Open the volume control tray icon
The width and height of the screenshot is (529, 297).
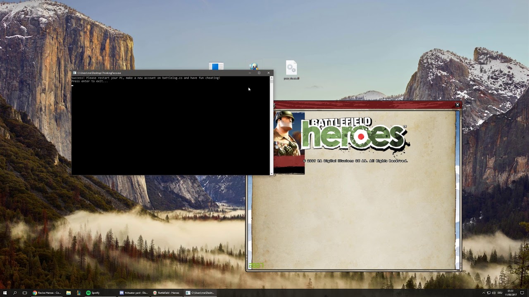(x=494, y=293)
